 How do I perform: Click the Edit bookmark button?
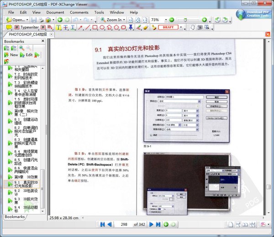click(26, 55)
